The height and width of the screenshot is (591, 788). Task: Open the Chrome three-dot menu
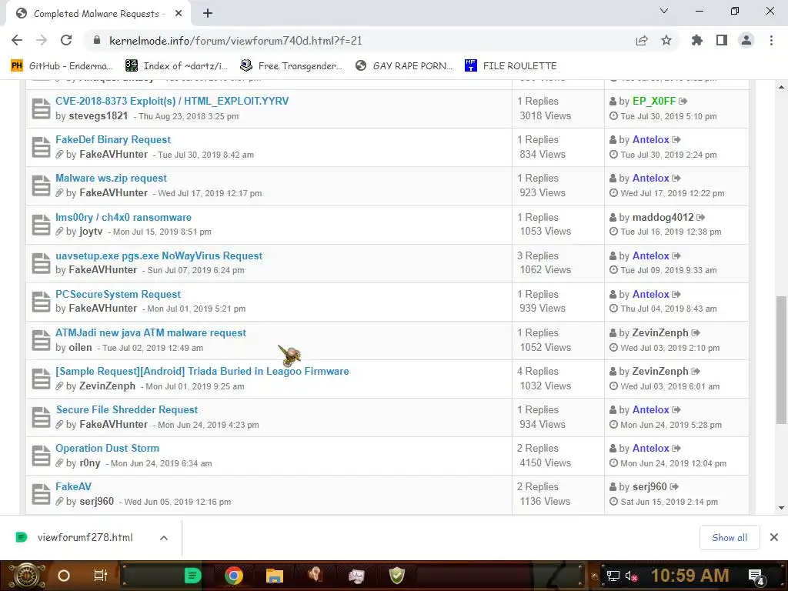[x=771, y=40]
